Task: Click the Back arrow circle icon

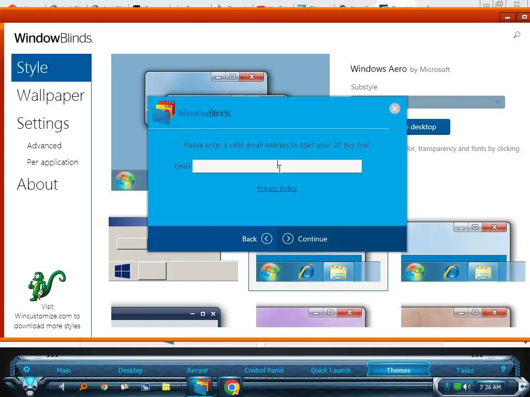Action: tap(267, 239)
